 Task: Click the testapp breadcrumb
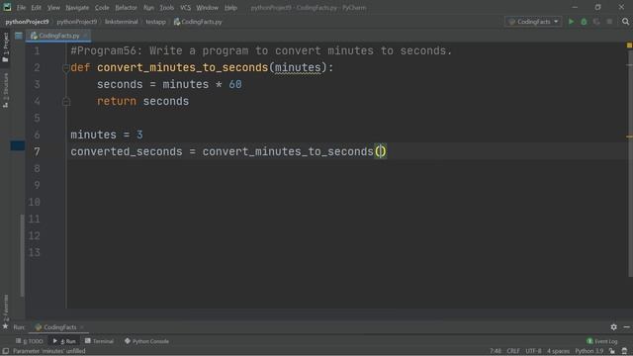point(156,22)
